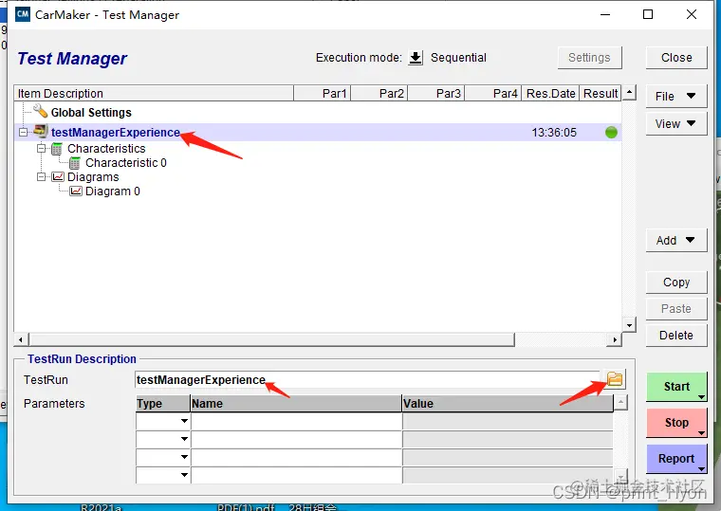Click the Global Settings wrench icon

[41, 111]
